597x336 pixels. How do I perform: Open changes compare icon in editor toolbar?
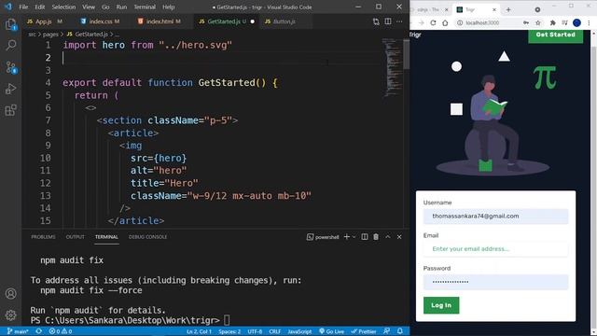(376, 21)
